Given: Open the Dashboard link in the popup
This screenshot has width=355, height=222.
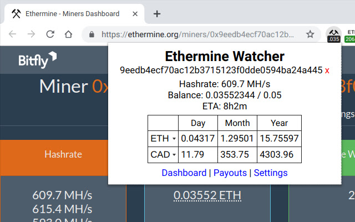Looking at the screenshot, I should pos(184,173).
